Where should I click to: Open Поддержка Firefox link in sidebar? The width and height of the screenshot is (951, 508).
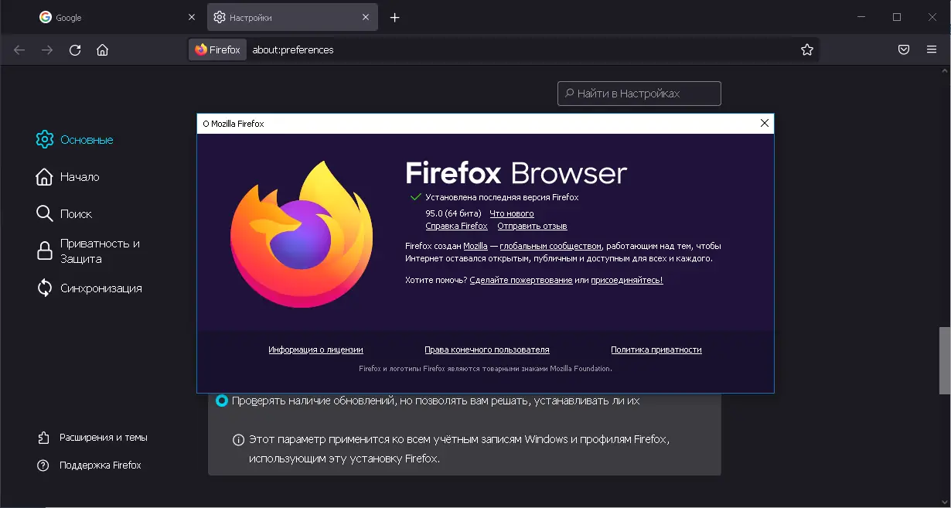point(90,465)
